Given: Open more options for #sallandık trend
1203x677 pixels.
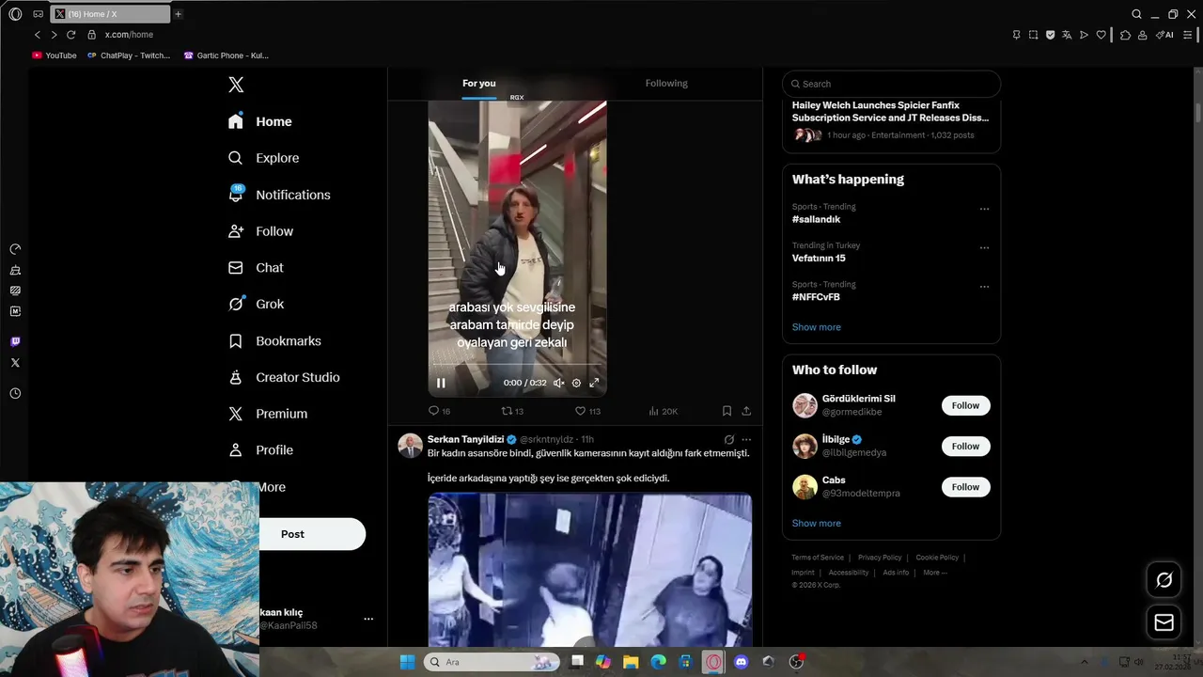Looking at the screenshot, I should [984, 209].
